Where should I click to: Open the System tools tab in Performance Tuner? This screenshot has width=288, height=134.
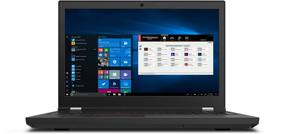[187, 38]
